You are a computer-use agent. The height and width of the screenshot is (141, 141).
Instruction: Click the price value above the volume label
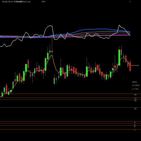click(x=135, y=82)
